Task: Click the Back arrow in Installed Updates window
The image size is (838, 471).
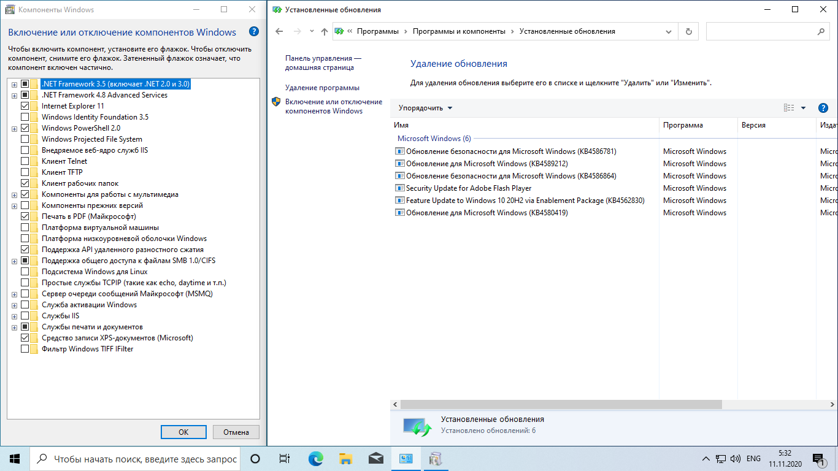Action: pos(280,31)
